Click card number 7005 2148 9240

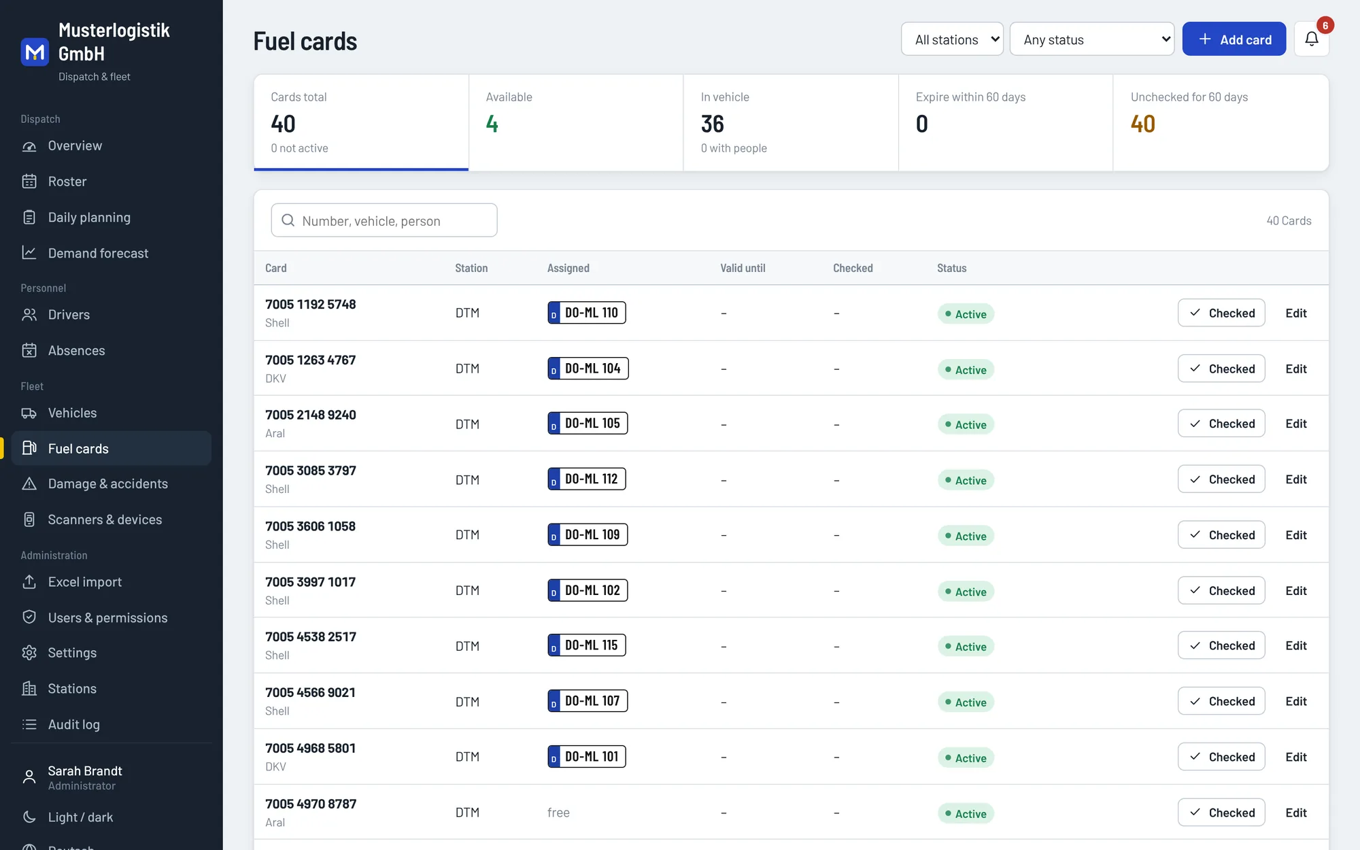coord(311,415)
